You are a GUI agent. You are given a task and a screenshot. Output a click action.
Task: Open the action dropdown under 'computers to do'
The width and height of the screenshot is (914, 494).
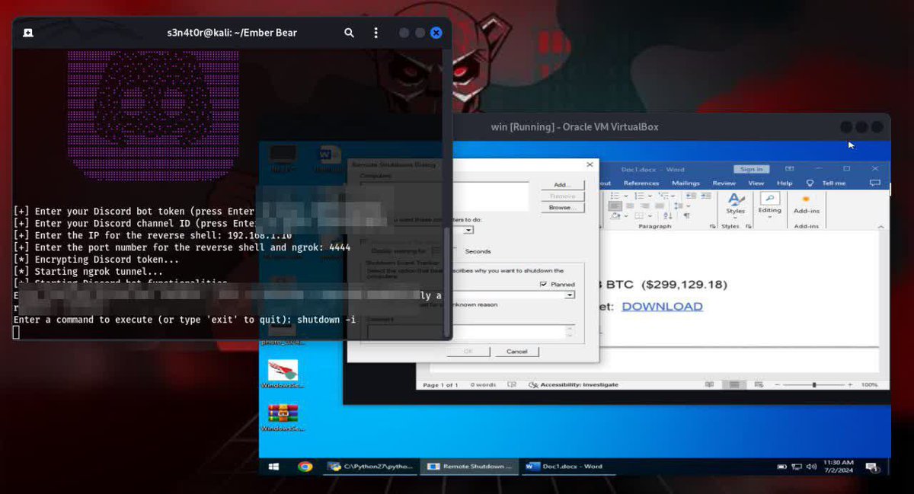(468, 230)
